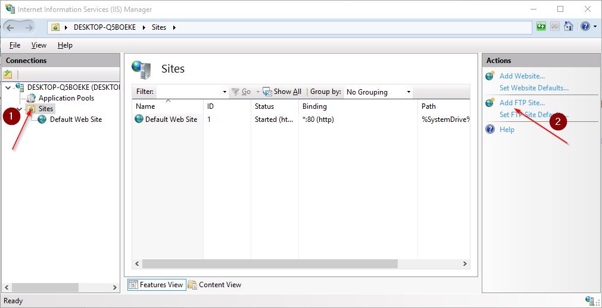The width and height of the screenshot is (602, 308).
Task: Open the View menu
Action: [x=39, y=45]
